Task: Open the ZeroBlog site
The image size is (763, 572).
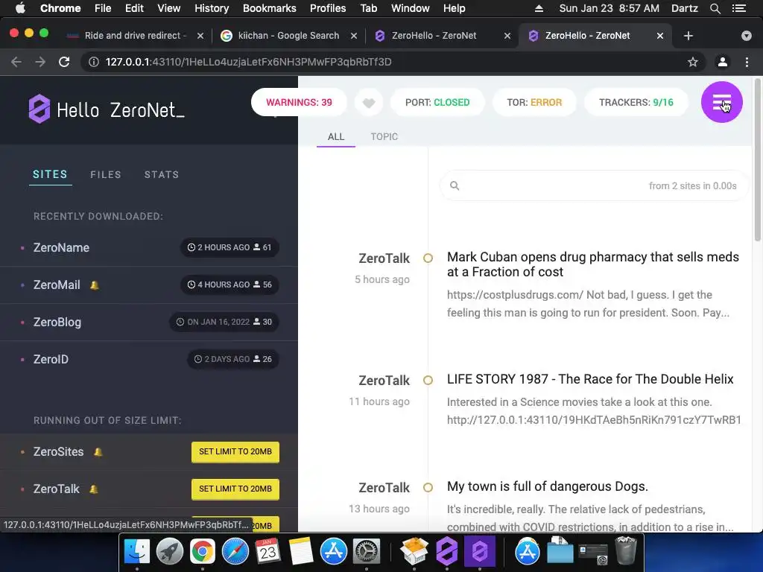Action: point(57,322)
